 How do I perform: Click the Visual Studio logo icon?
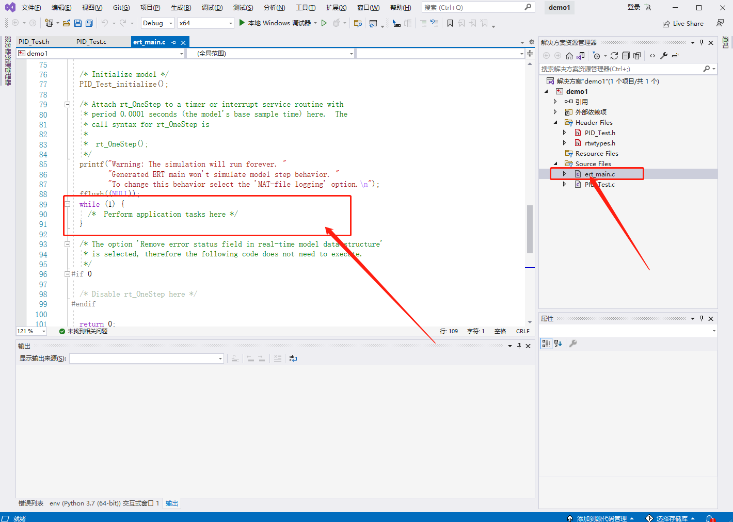coord(10,8)
